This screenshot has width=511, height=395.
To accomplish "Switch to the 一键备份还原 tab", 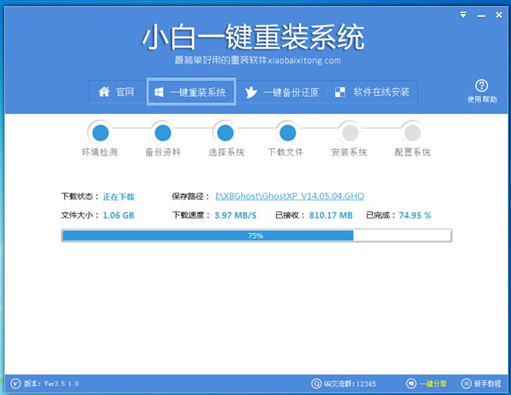I will tap(281, 93).
